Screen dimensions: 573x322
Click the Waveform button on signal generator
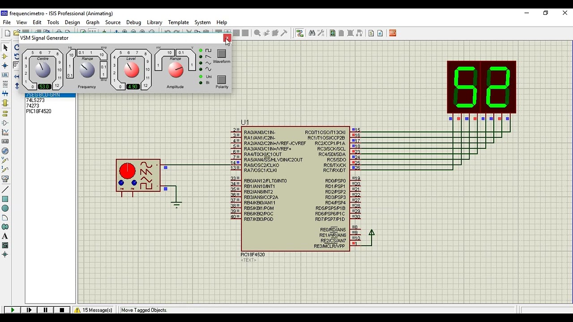(x=221, y=54)
